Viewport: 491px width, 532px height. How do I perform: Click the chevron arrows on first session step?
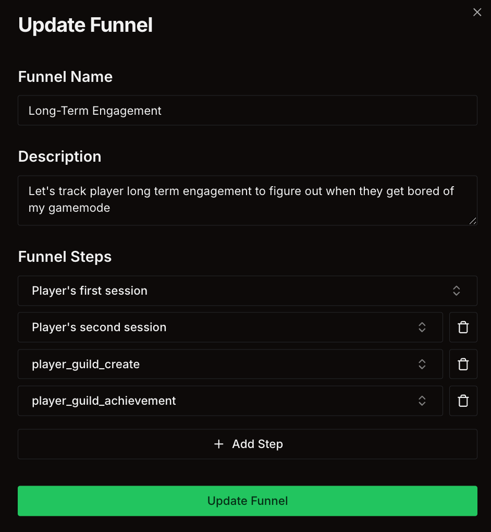(456, 291)
